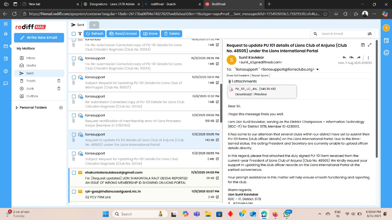Click the Download attachment link
392x220 pixels.
243,94
